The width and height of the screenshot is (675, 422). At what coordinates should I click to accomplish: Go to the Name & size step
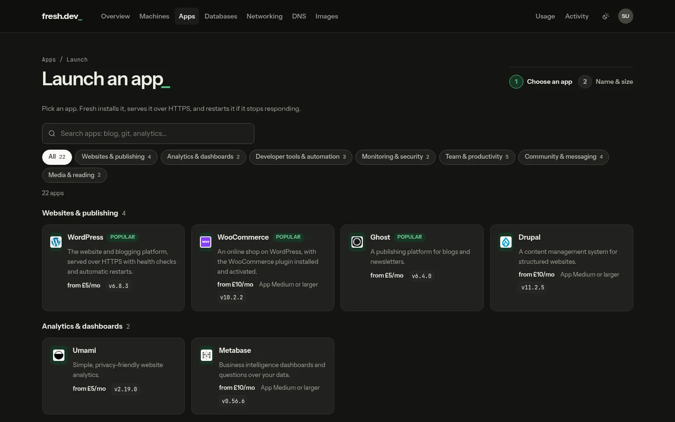click(605, 81)
